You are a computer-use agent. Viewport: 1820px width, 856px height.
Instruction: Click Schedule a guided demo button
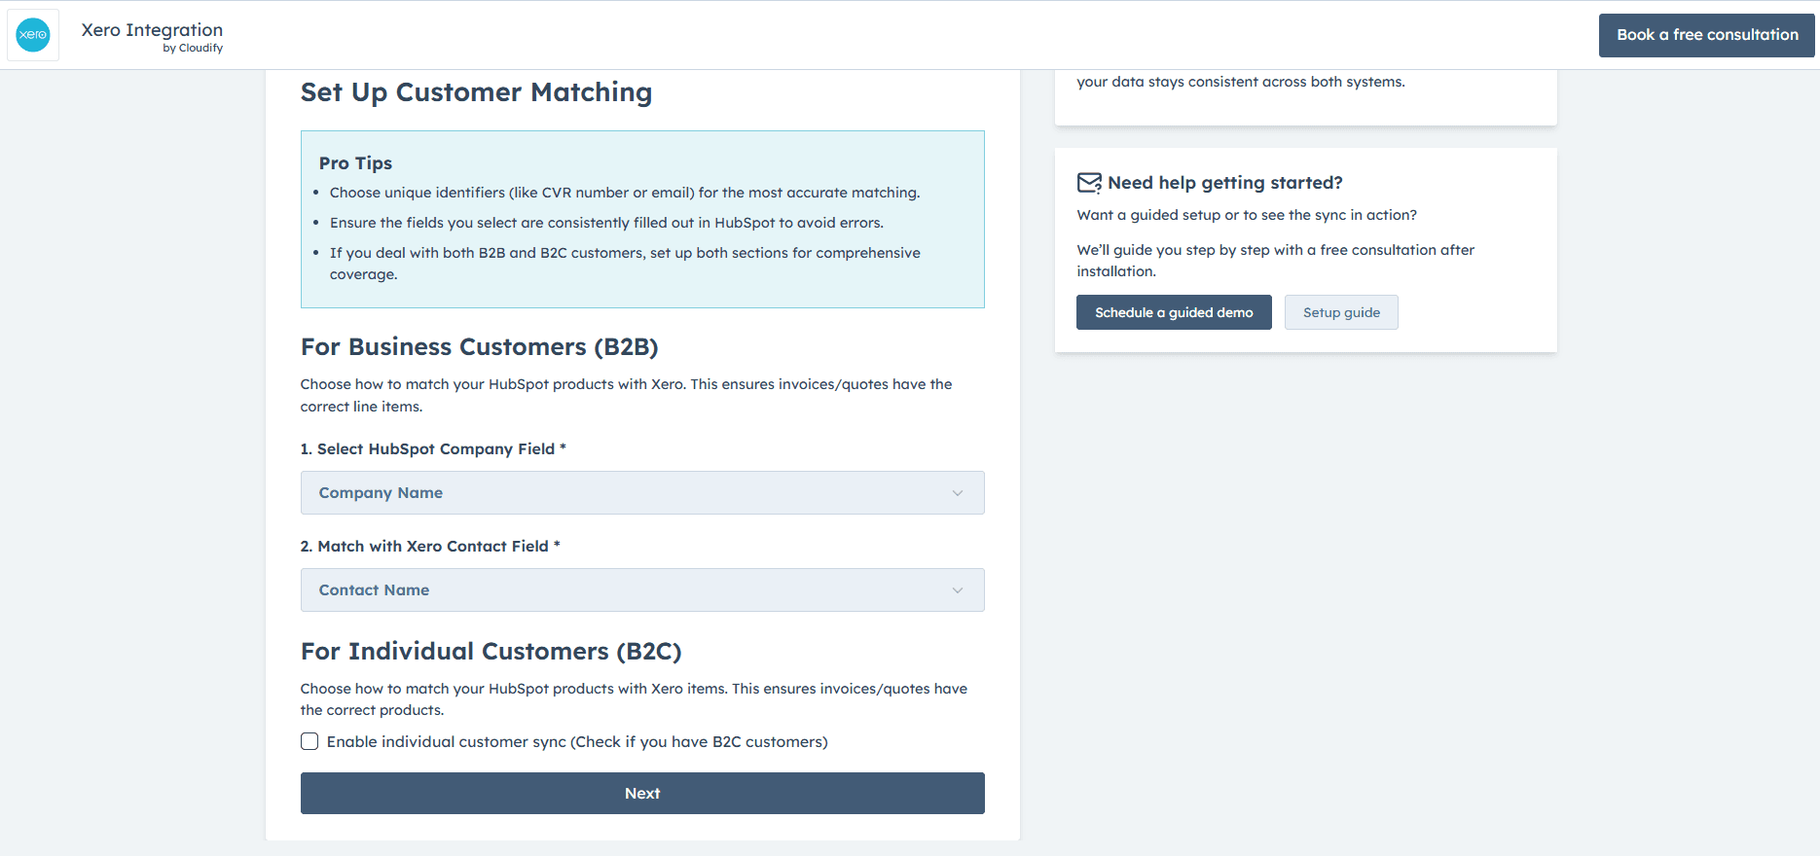pyautogui.click(x=1174, y=312)
